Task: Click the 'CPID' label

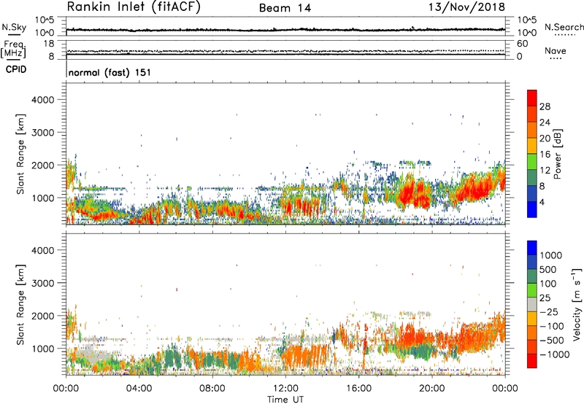Action: pos(16,69)
